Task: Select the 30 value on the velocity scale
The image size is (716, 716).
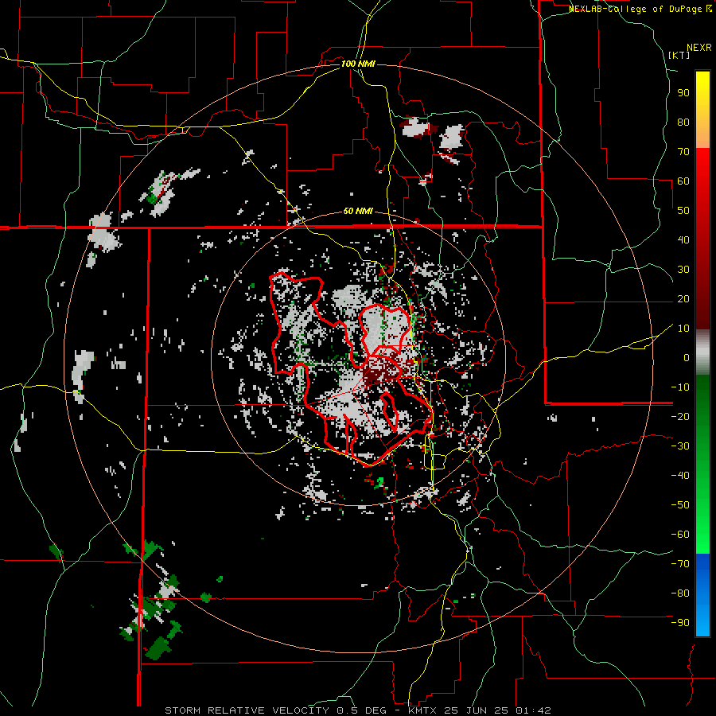Action: pyautogui.click(x=683, y=270)
